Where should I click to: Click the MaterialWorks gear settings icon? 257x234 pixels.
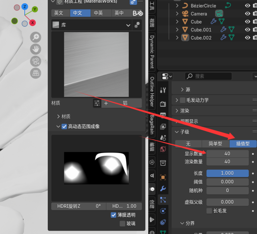click(x=133, y=2)
